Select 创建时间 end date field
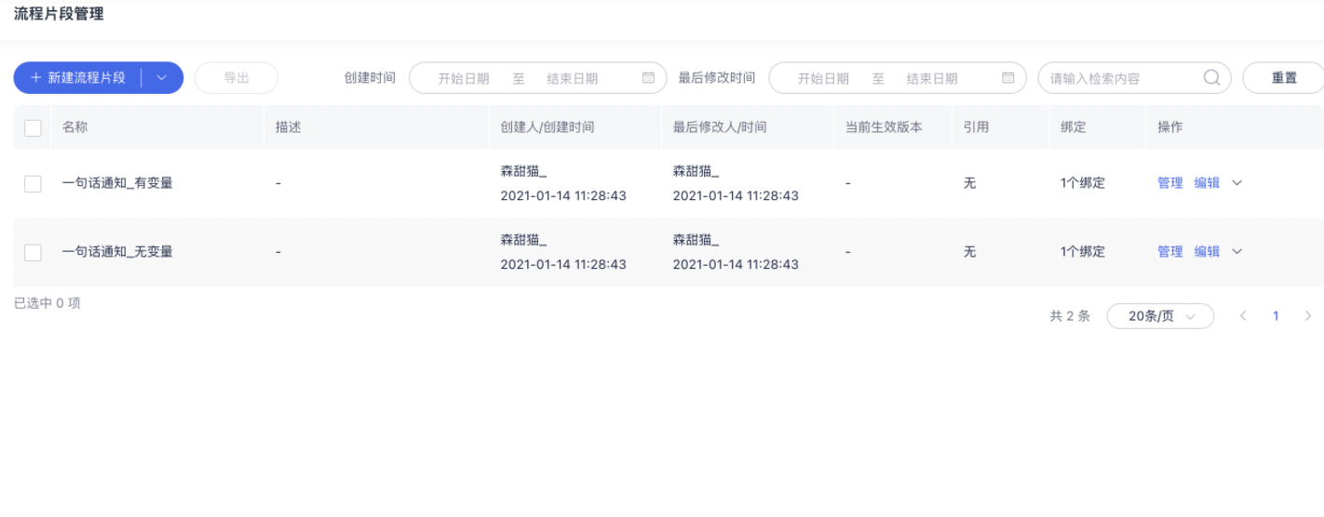 [x=572, y=79]
